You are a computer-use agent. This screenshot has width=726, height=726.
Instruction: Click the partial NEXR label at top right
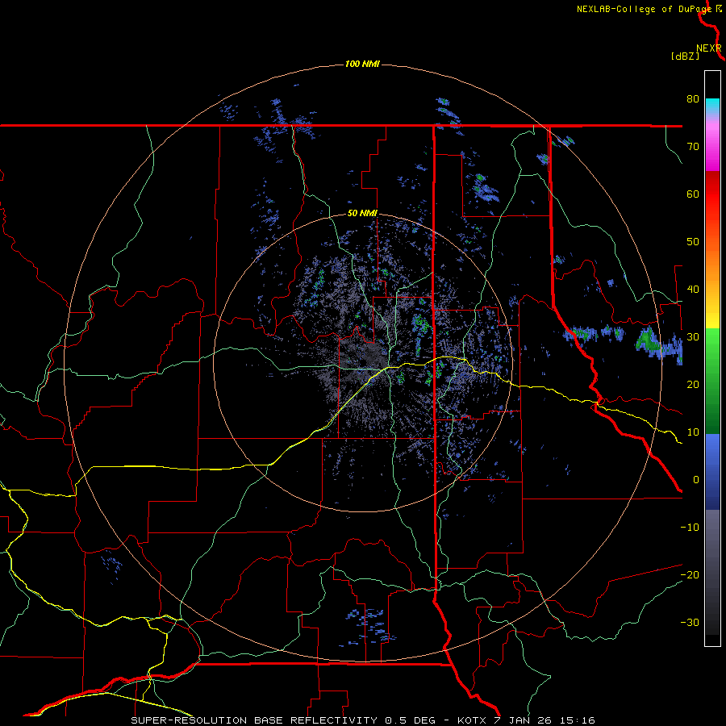709,48
